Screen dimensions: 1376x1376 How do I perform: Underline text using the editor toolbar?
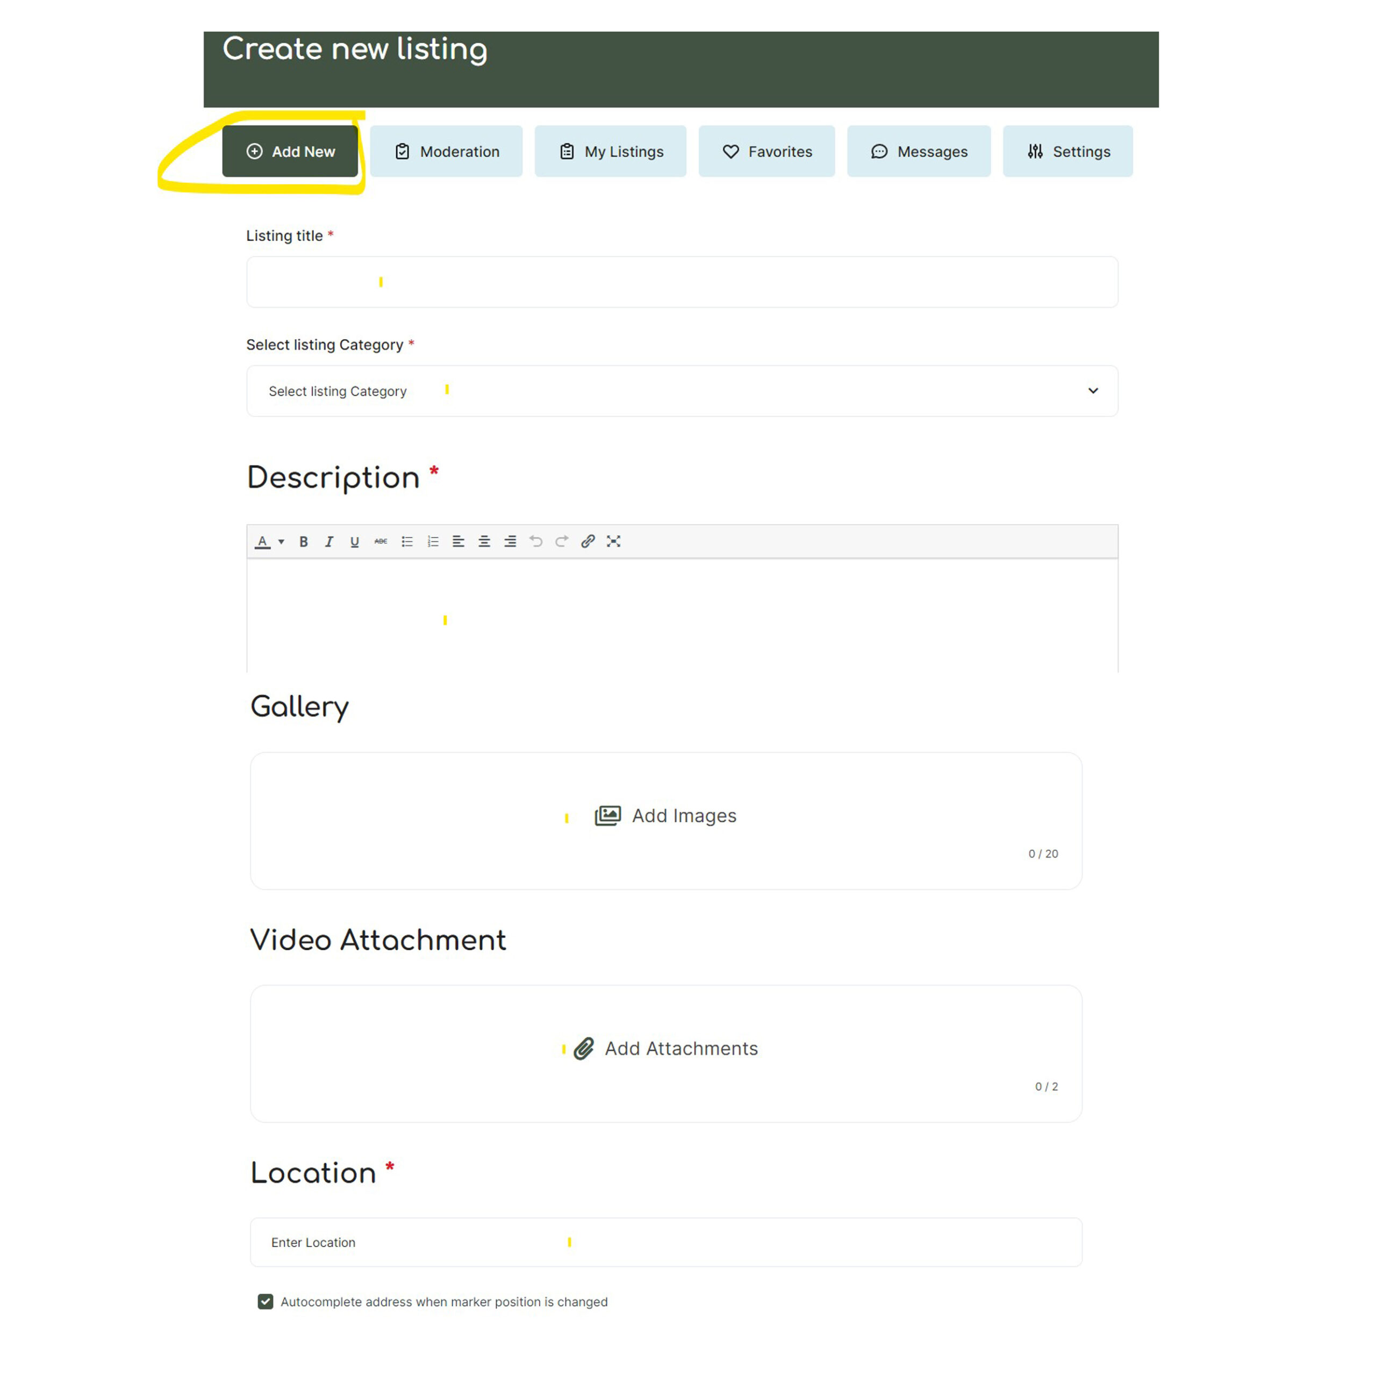(x=355, y=542)
